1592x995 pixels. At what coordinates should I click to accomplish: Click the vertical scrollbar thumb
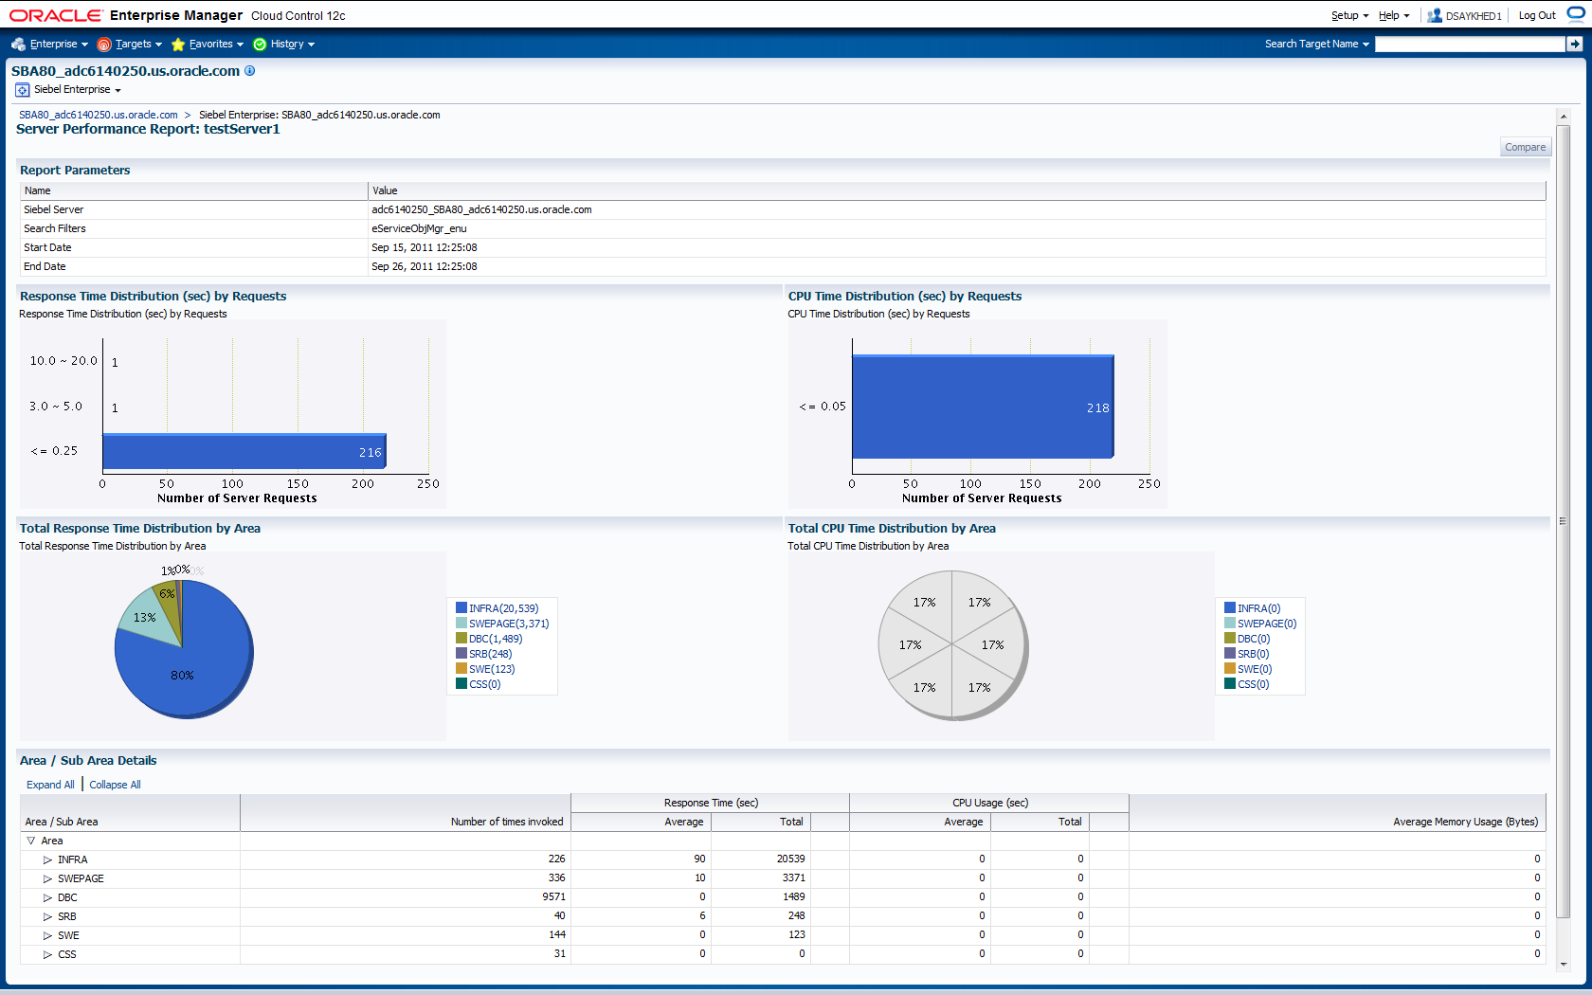1564,521
